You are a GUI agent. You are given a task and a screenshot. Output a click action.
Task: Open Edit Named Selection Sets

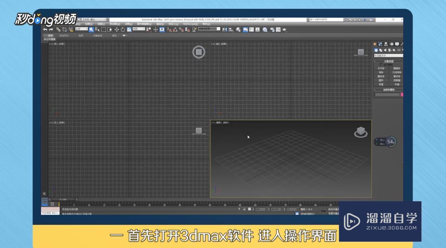click(194, 30)
